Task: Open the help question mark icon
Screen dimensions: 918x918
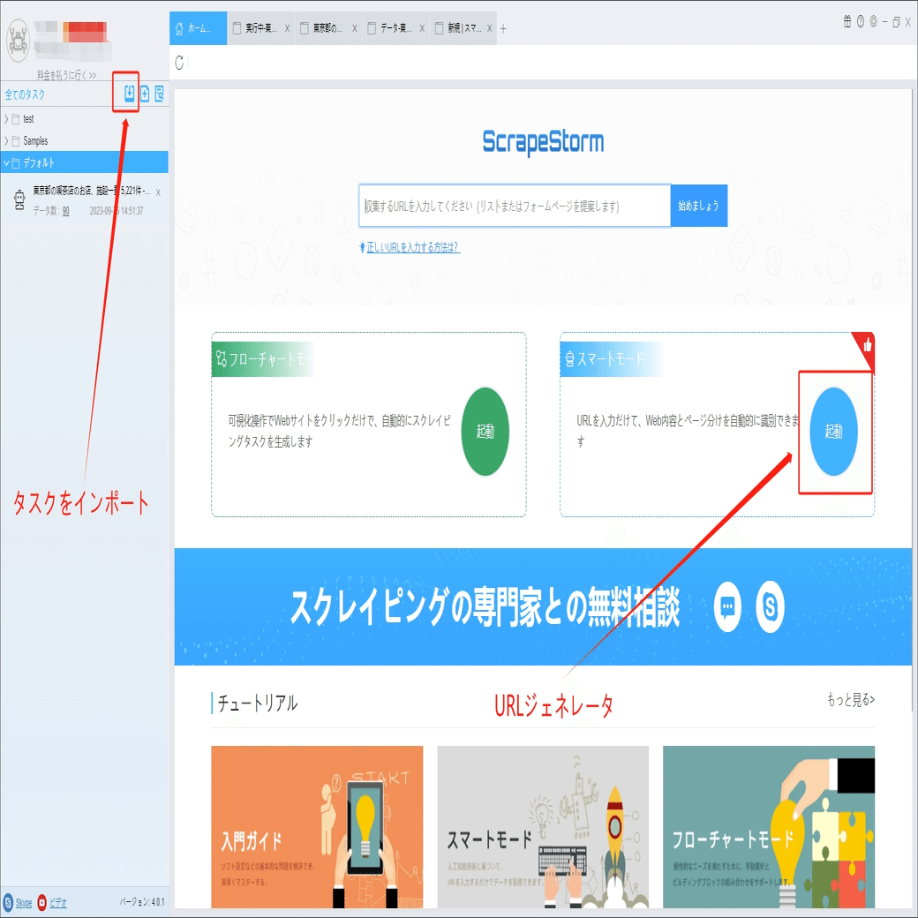Action: [860, 22]
